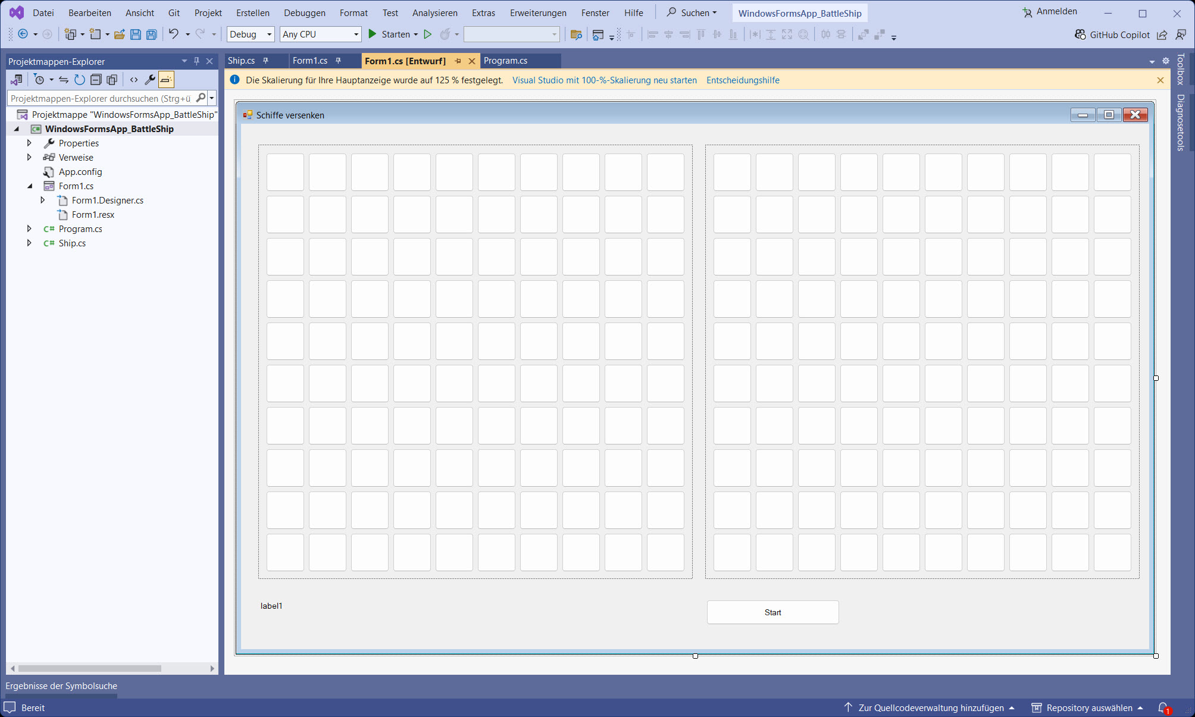
Task: Click the Starten run button
Action: point(389,35)
